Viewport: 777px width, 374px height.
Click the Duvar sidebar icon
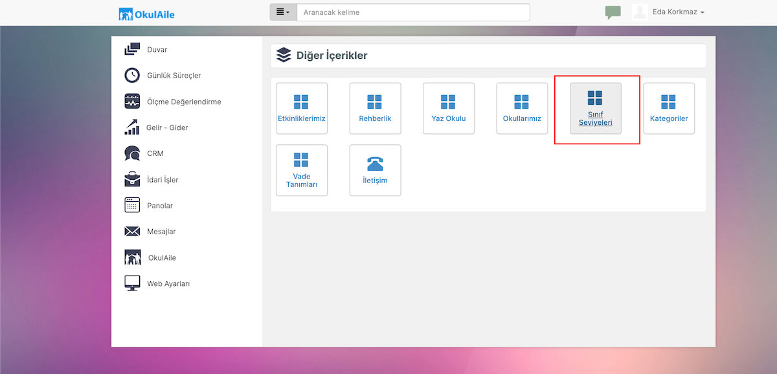(132, 49)
